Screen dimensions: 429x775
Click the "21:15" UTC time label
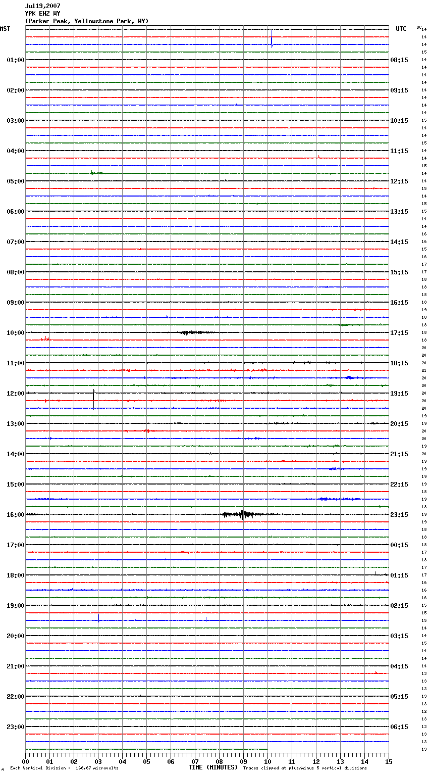(x=399, y=454)
